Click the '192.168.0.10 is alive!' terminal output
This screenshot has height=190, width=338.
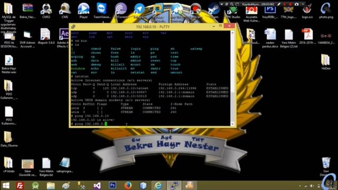(x=93, y=120)
